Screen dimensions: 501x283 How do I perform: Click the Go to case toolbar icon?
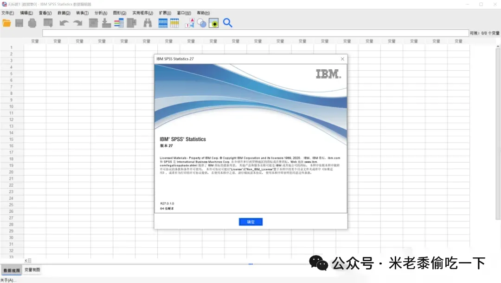(93, 23)
